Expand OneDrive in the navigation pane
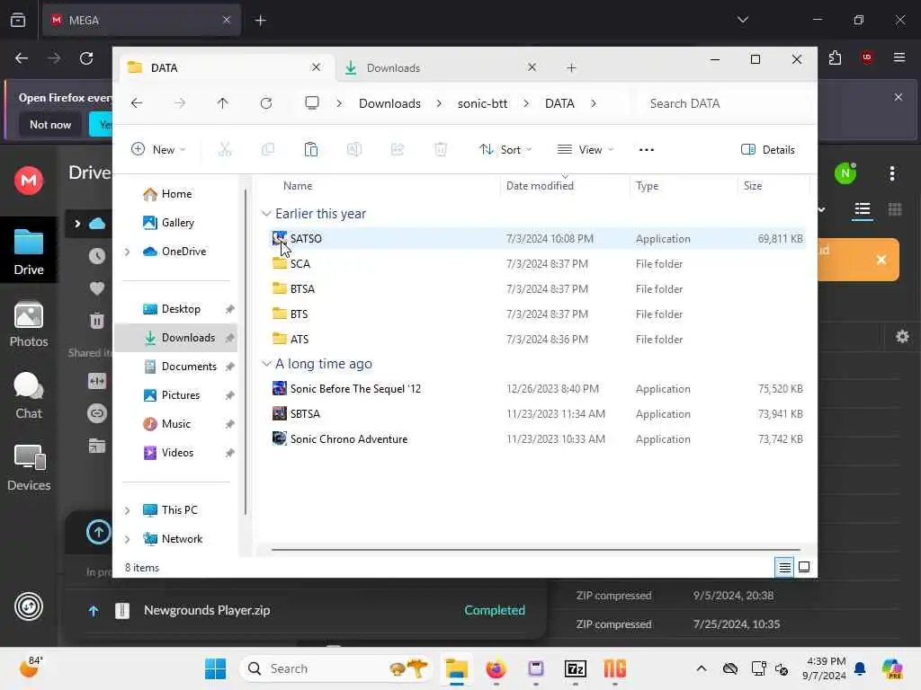Image resolution: width=921 pixels, height=690 pixels. (128, 252)
